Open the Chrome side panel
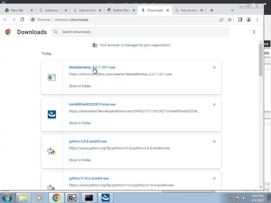 pos(240,20)
